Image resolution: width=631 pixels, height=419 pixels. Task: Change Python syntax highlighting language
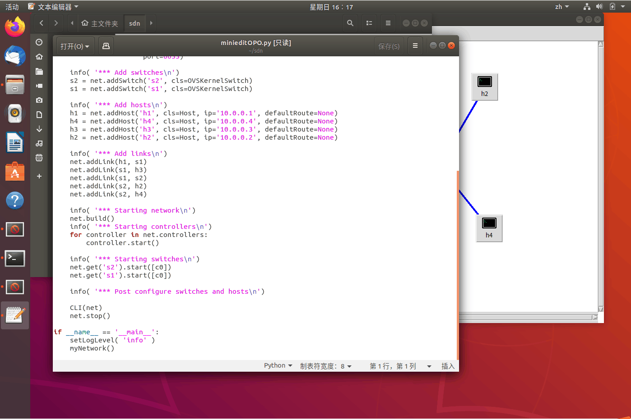click(x=278, y=365)
